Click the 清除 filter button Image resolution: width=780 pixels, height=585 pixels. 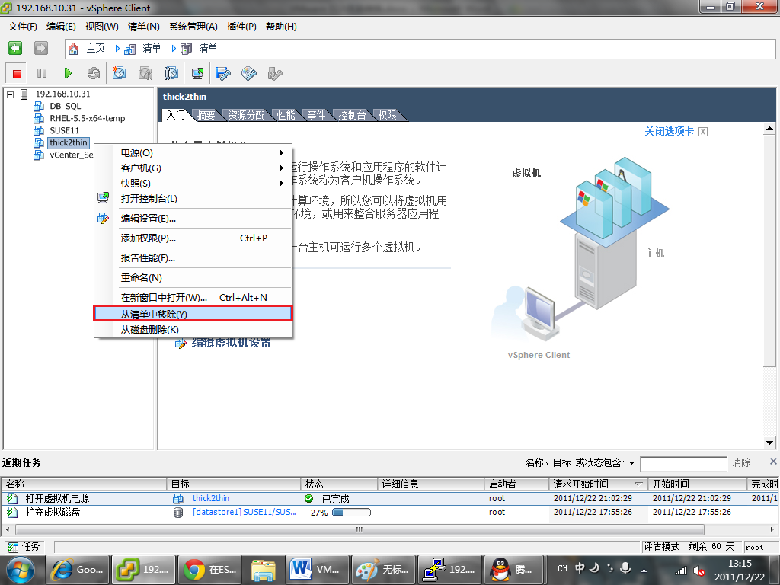(741, 462)
